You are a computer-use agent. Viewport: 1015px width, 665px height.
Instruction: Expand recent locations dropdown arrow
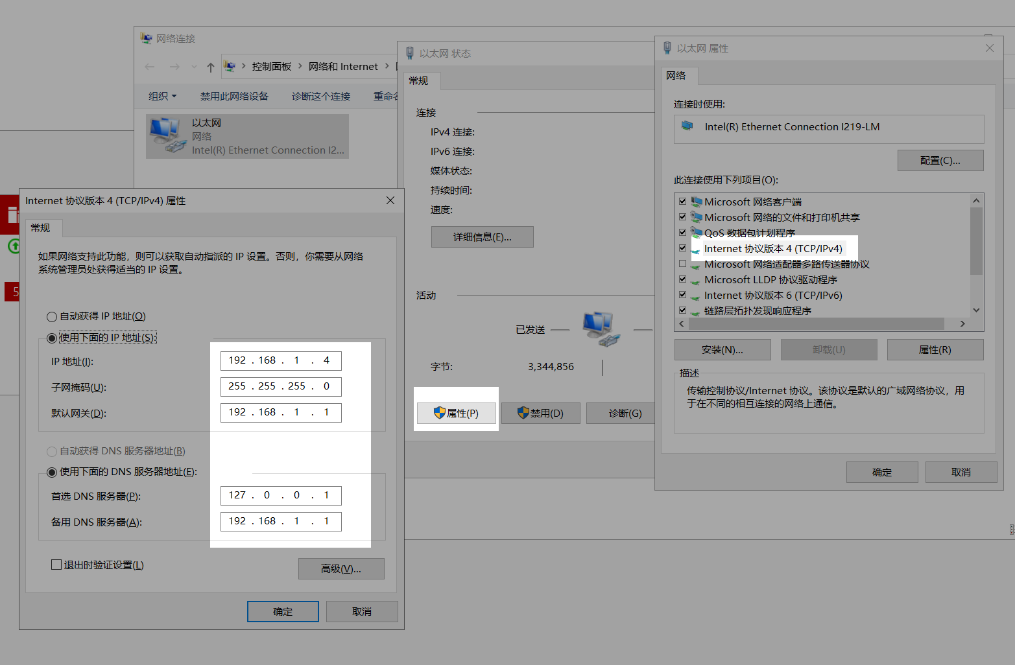coord(194,67)
